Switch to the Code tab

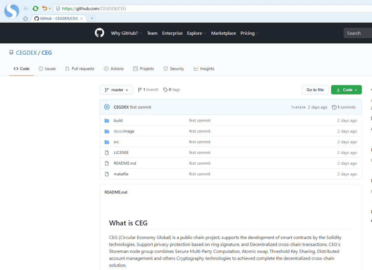[x=21, y=69]
